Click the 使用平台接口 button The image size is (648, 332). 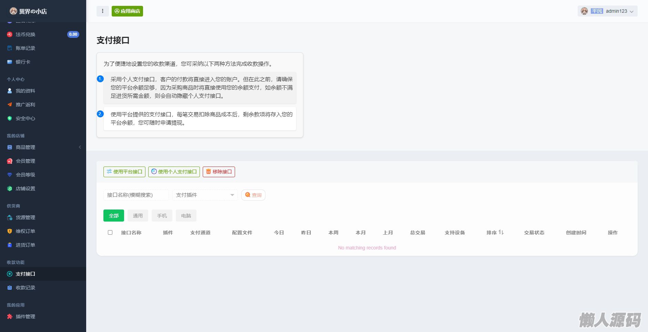(x=124, y=172)
